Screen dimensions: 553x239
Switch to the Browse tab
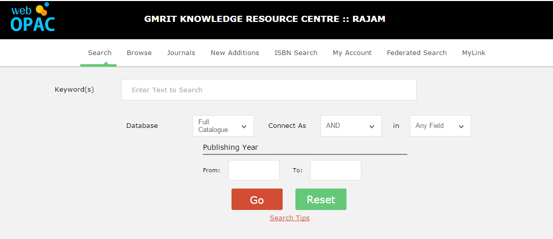tap(140, 52)
